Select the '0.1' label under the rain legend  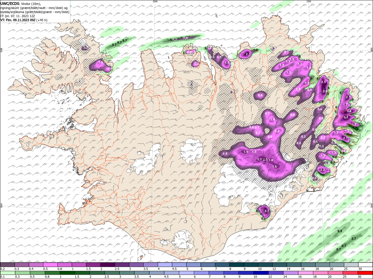point(2,277)
